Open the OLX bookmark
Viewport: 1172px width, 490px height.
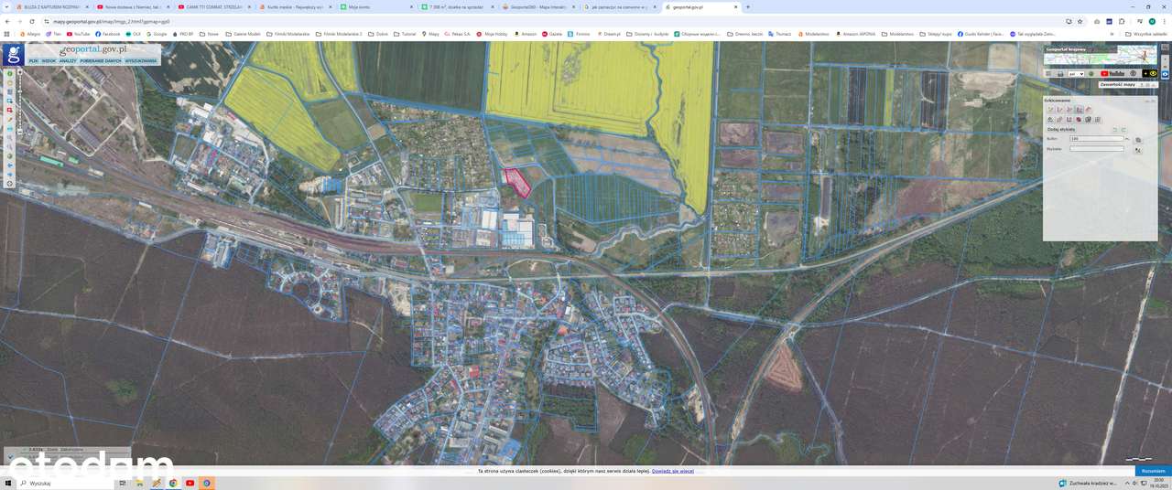[135, 34]
